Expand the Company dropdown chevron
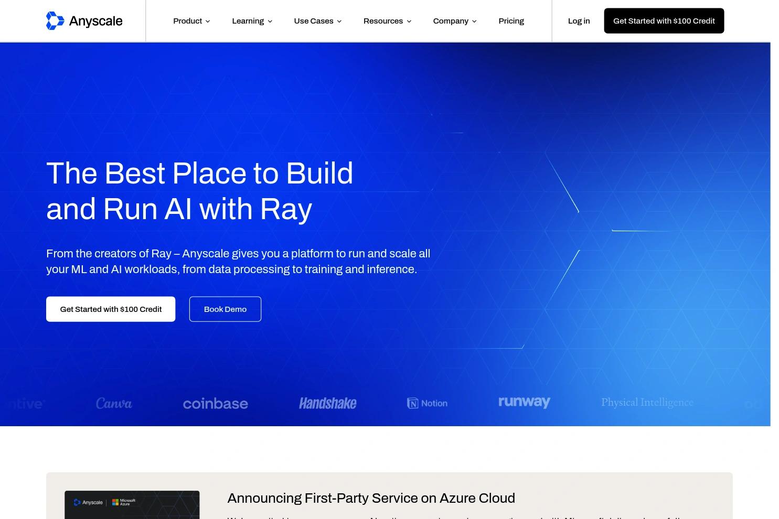 pos(474,21)
